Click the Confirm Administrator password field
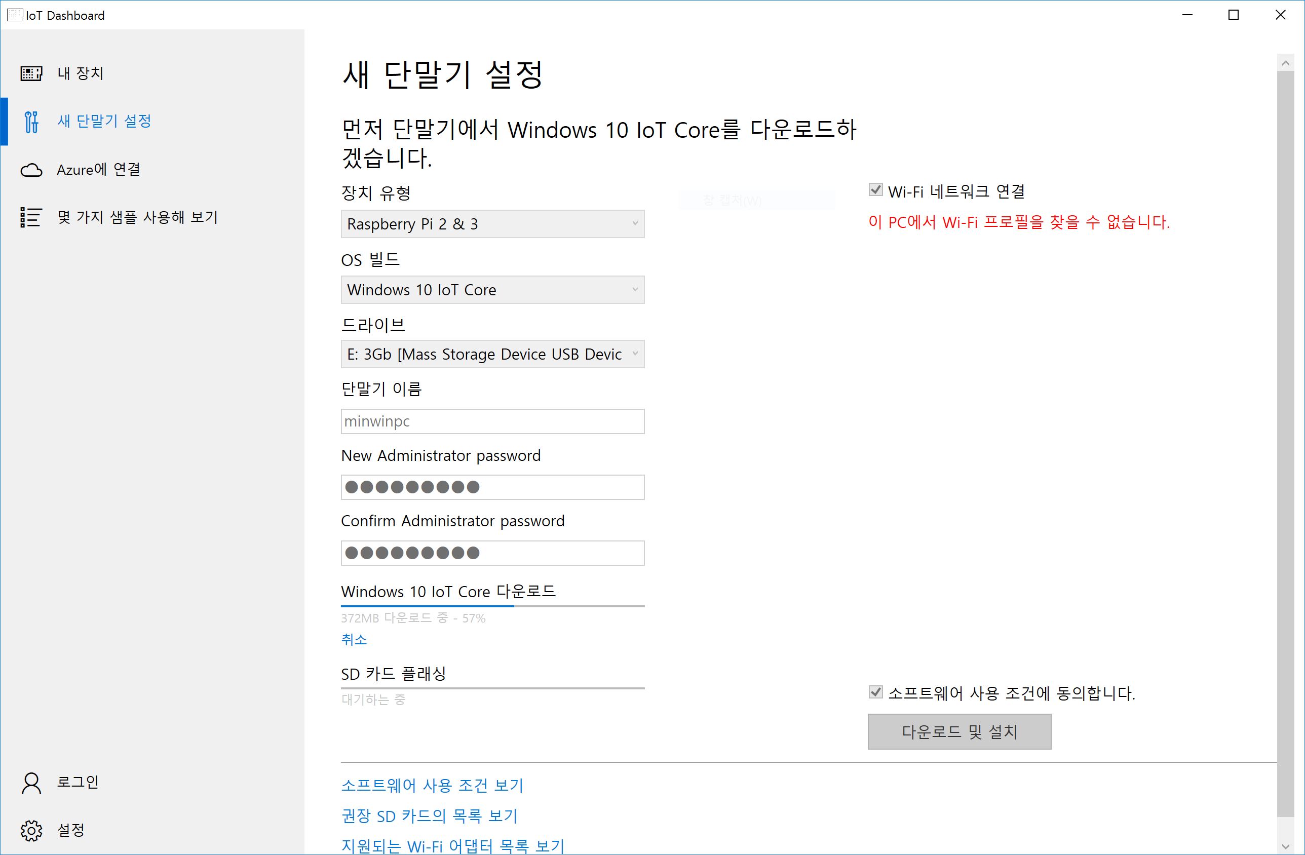Image resolution: width=1305 pixels, height=855 pixels. tap(492, 553)
